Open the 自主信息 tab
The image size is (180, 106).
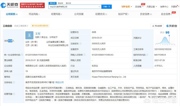tap(166, 14)
